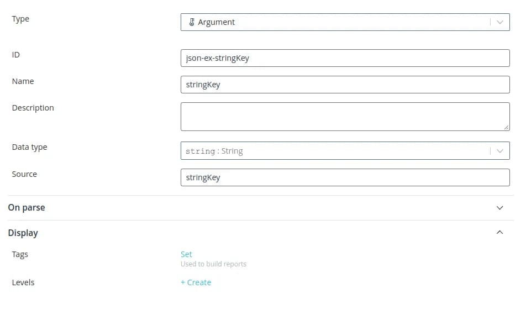Collapse the Display section chevron
Screen dimensions: 526x309
click(499, 233)
